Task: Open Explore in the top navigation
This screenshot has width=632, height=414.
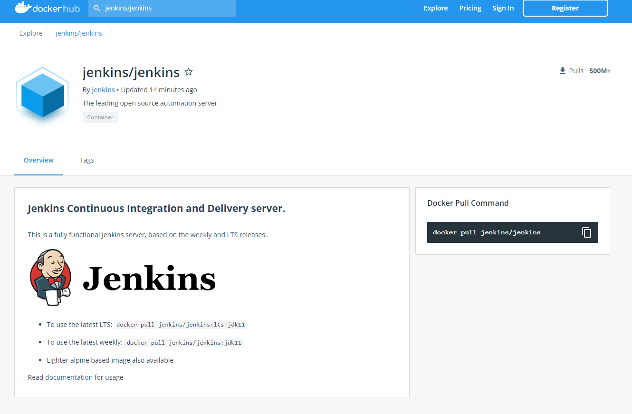Action: click(x=436, y=8)
